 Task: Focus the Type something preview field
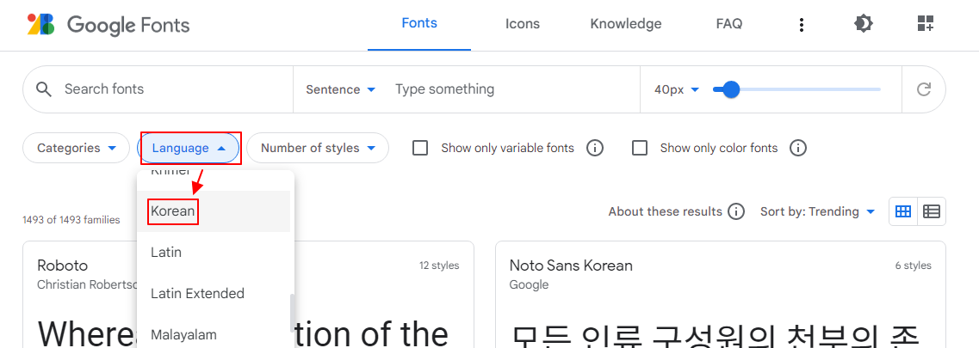513,89
